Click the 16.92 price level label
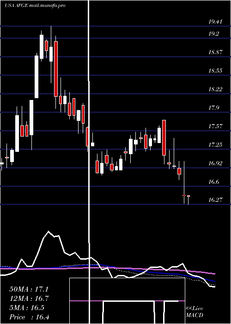Viewport: 231px width, 324px height. click(x=216, y=163)
